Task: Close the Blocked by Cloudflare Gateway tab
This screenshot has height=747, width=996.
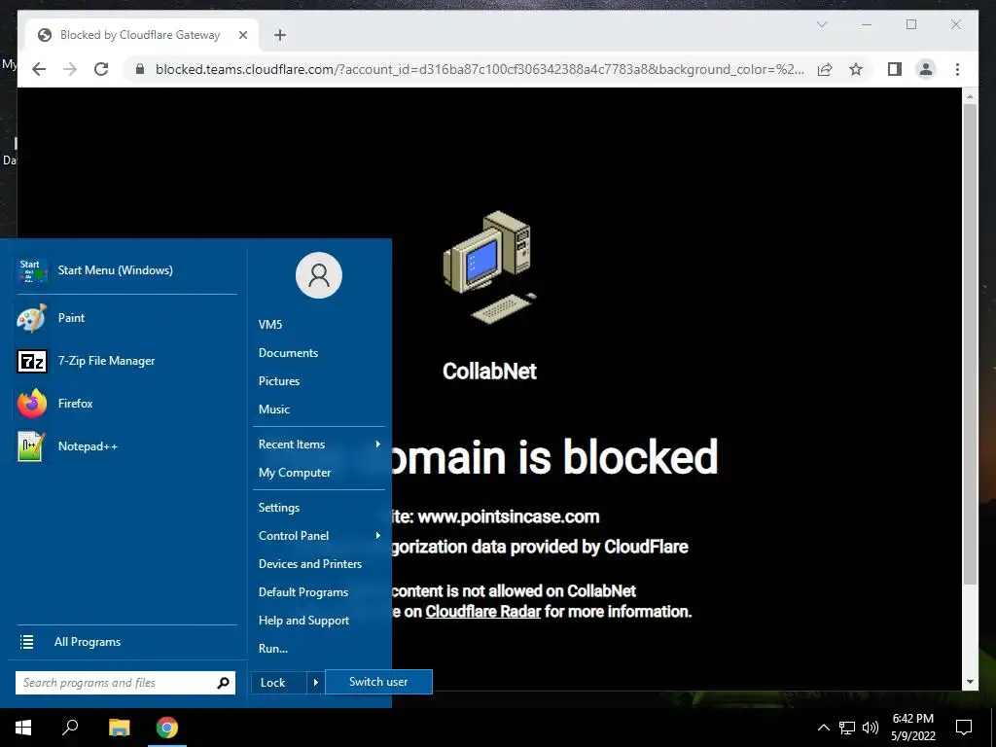Action: coord(242,35)
